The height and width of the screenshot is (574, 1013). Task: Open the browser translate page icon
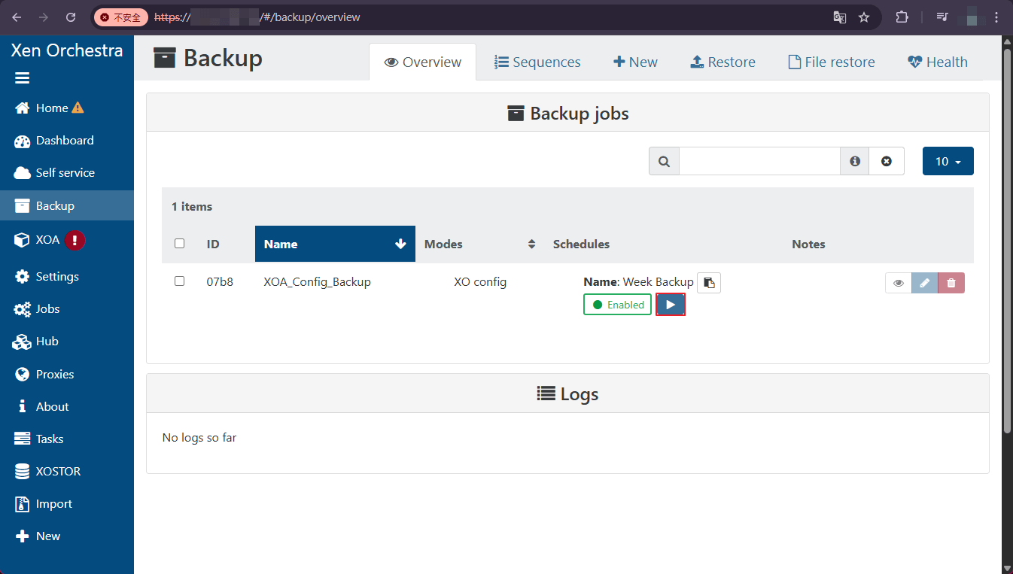(x=840, y=17)
